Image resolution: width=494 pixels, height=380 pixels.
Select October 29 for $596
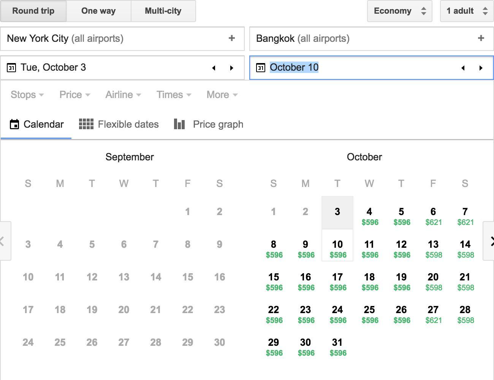click(x=274, y=347)
